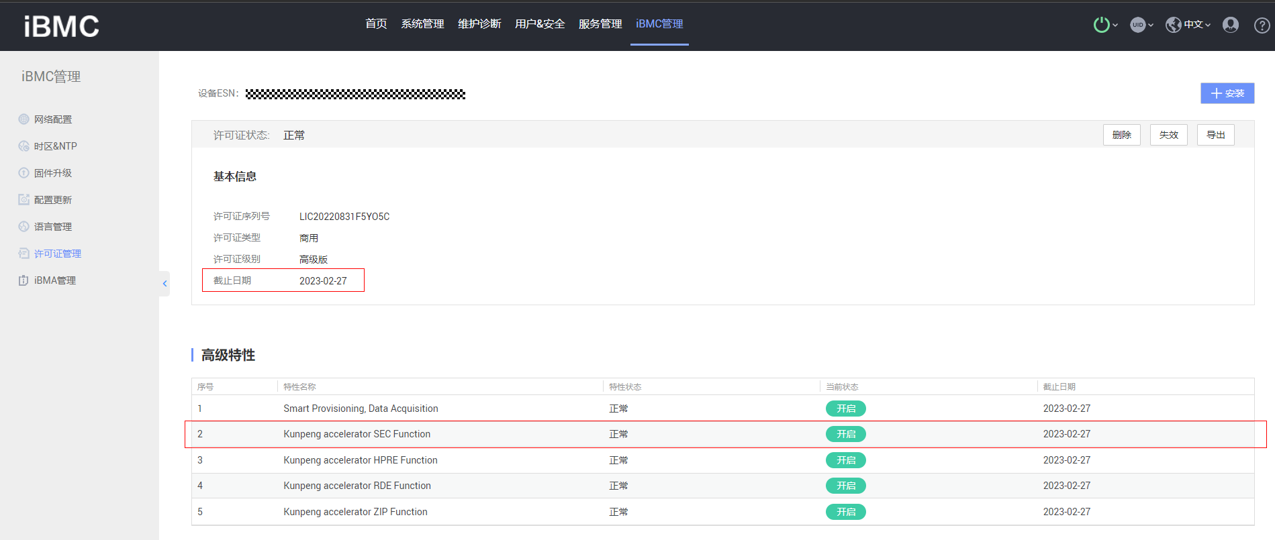Screen dimensions: 1275x540
Task: Select license serial LIC20220831F5YO5C
Action: [x=344, y=217]
